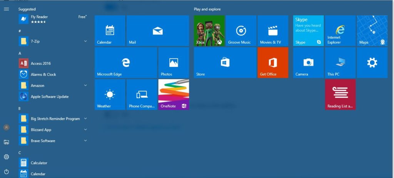Open the Maps tile
This screenshot has width=394, height=178.
[x=372, y=30]
